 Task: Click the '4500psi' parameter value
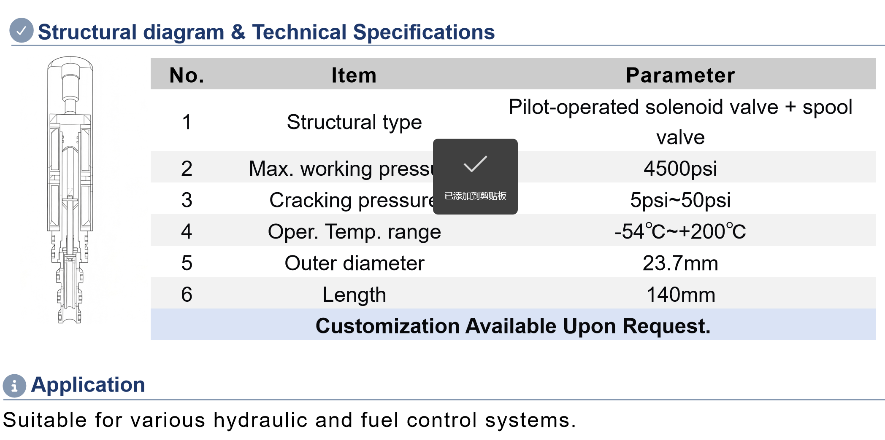[x=680, y=168]
